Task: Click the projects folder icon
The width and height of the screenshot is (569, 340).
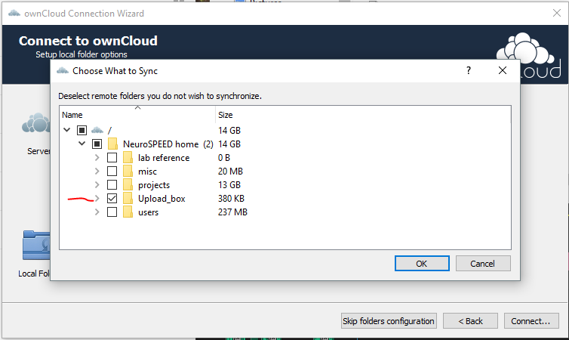Action: point(128,185)
